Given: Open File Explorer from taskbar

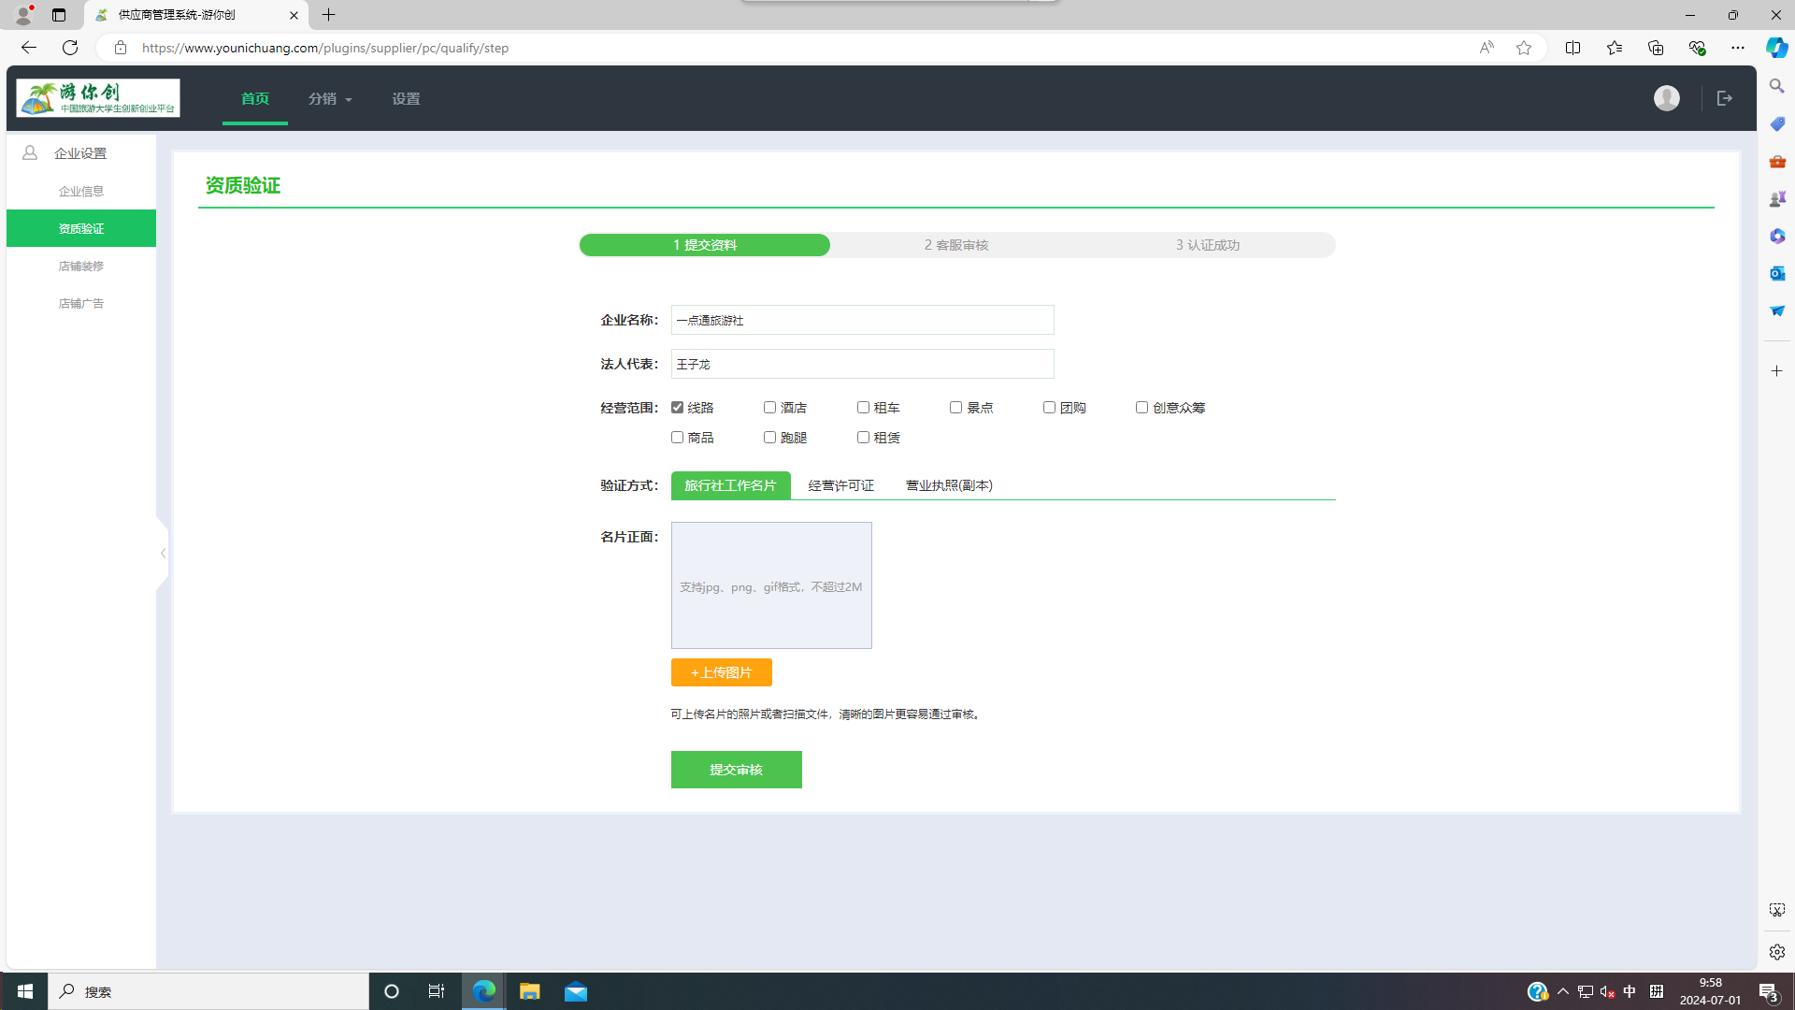Looking at the screenshot, I should tap(530, 991).
